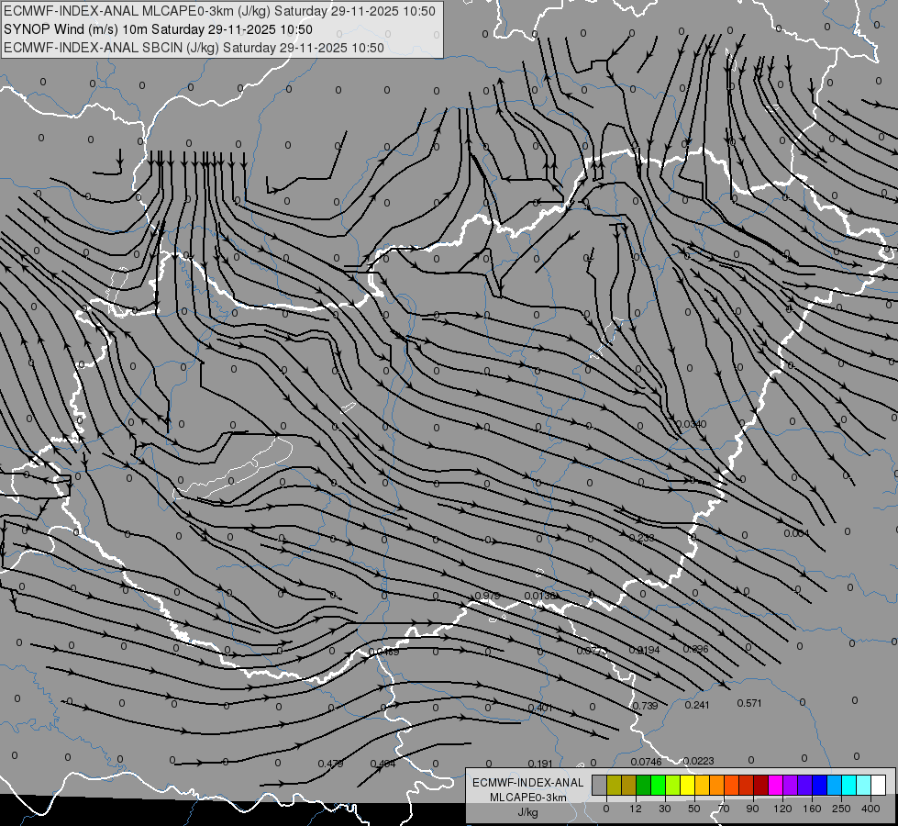This screenshot has width=898, height=826.
Task: Click the legend unit 'J/kg'
Action: (528, 812)
